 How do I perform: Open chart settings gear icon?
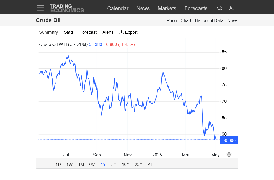229,155
